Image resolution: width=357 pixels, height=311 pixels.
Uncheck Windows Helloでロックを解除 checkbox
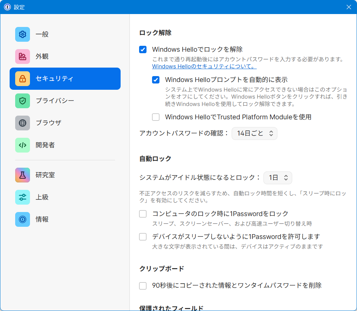tap(143, 49)
